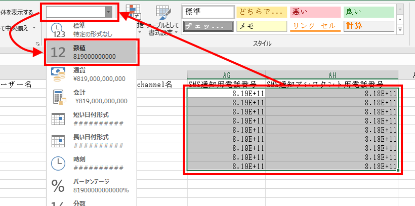The width and height of the screenshot is (415, 206).
Task: Apply the 良い green cell style
Action: 368,12
